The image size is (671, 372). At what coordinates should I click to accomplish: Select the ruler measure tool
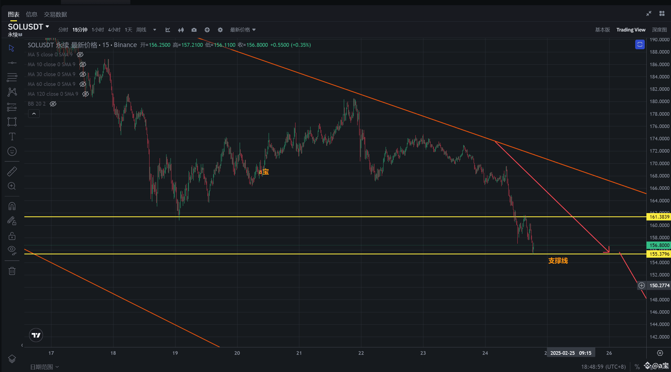(12, 171)
